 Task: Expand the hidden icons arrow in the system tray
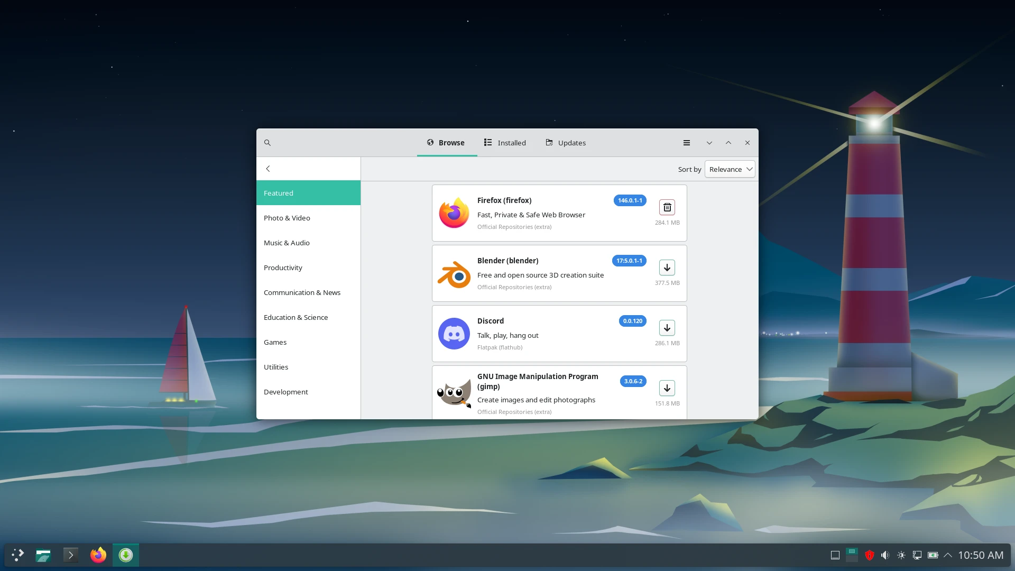pos(948,555)
